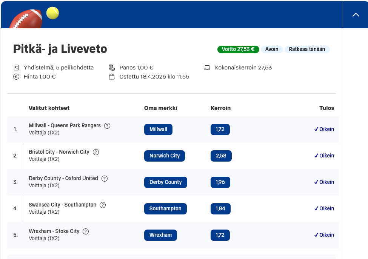The image size is (368, 259).
Task: Click the Yhdistelmä, 5 pelikohdetta text
Action: pyautogui.click(x=59, y=68)
